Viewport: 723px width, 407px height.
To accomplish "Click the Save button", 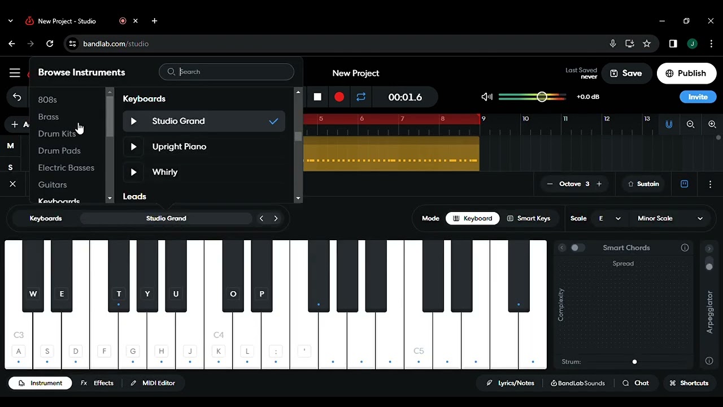I will tap(626, 73).
